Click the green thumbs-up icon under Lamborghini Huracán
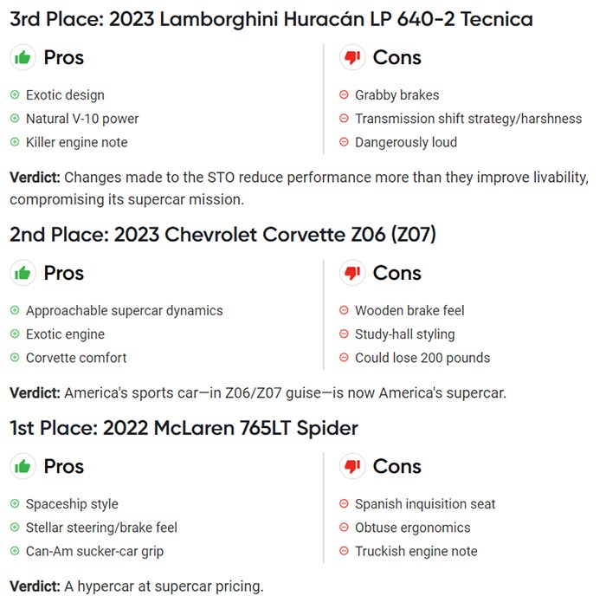The height and width of the screenshot is (609, 606). (23, 57)
